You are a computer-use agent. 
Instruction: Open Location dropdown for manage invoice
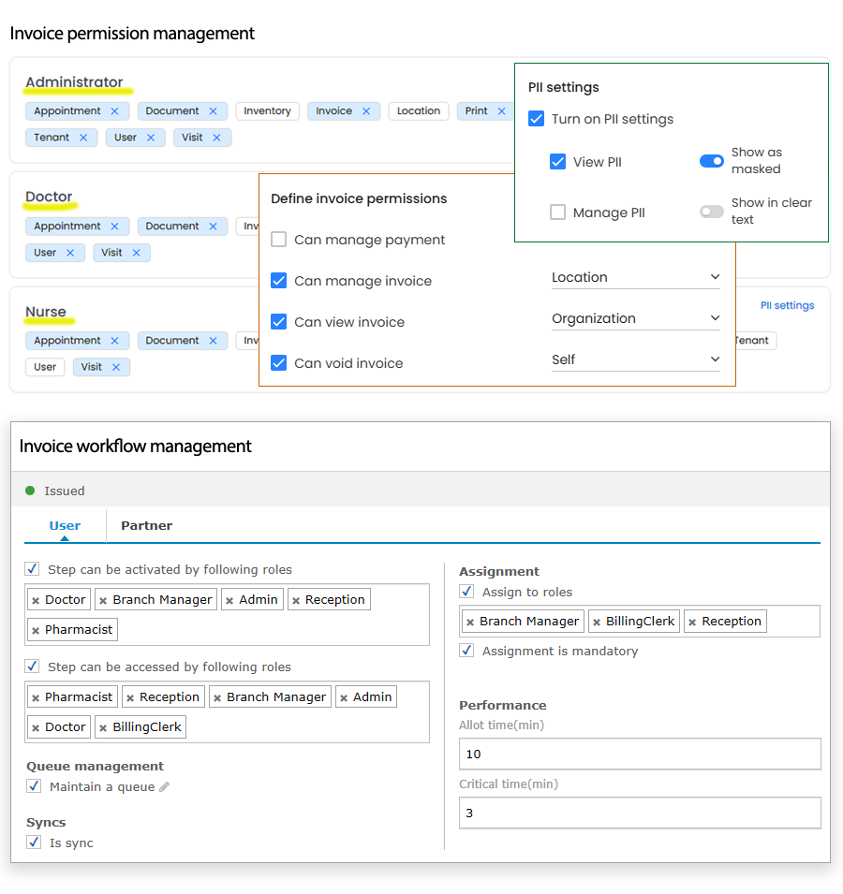click(636, 277)
